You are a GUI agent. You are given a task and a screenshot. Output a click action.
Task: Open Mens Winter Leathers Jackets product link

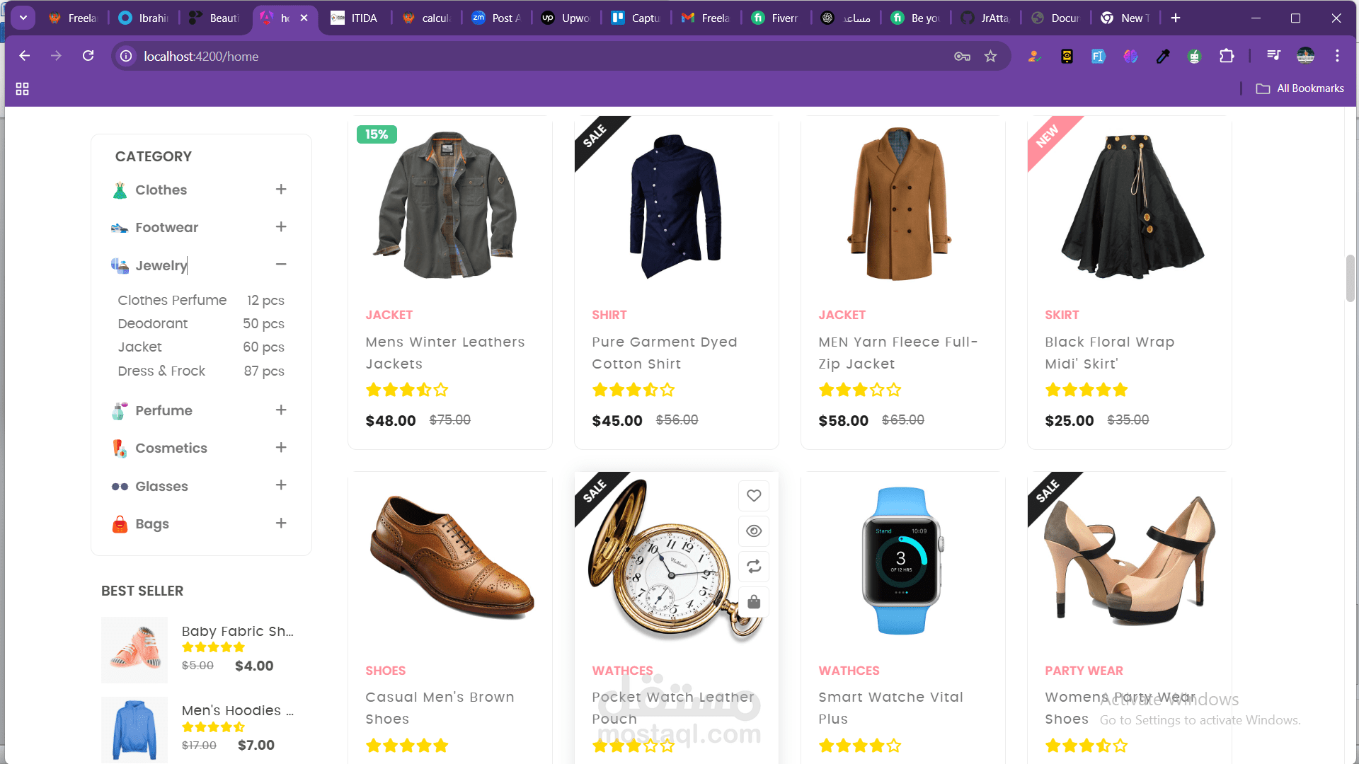[445, 352]
